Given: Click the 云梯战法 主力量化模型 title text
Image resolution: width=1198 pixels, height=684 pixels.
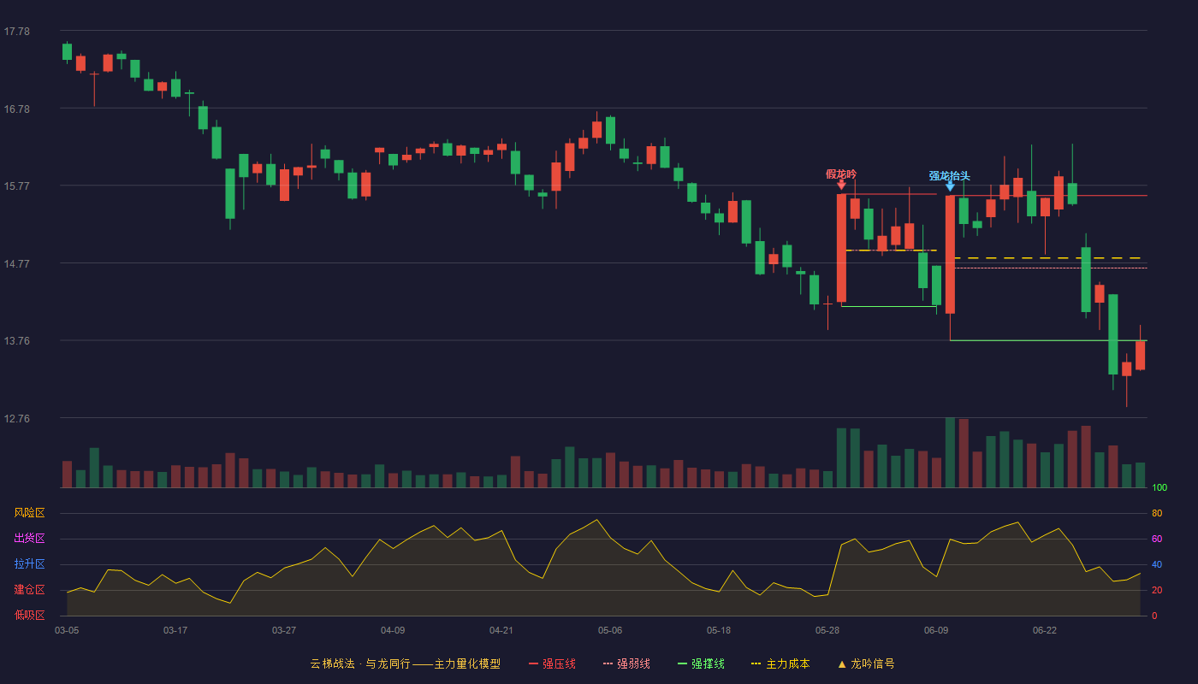Looking at the screenshot, I should click(x=405, y=663).
